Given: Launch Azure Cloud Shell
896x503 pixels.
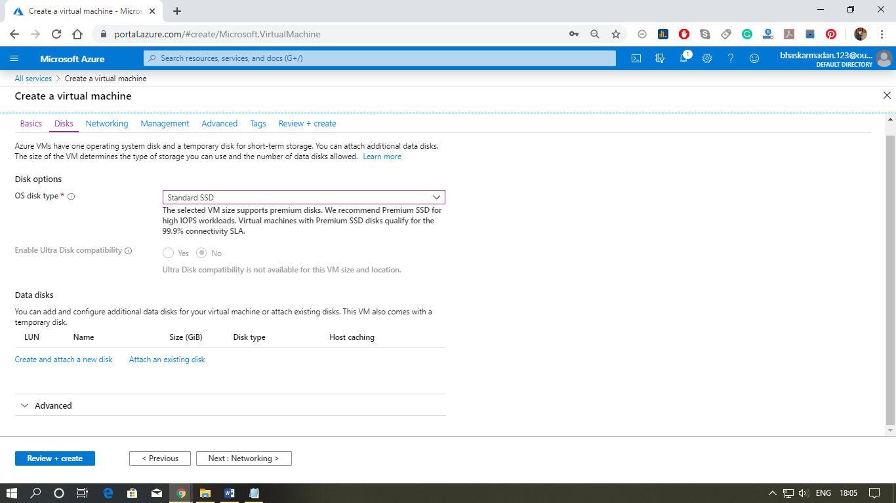Looking at the screenshot, I should pos(635,58).
